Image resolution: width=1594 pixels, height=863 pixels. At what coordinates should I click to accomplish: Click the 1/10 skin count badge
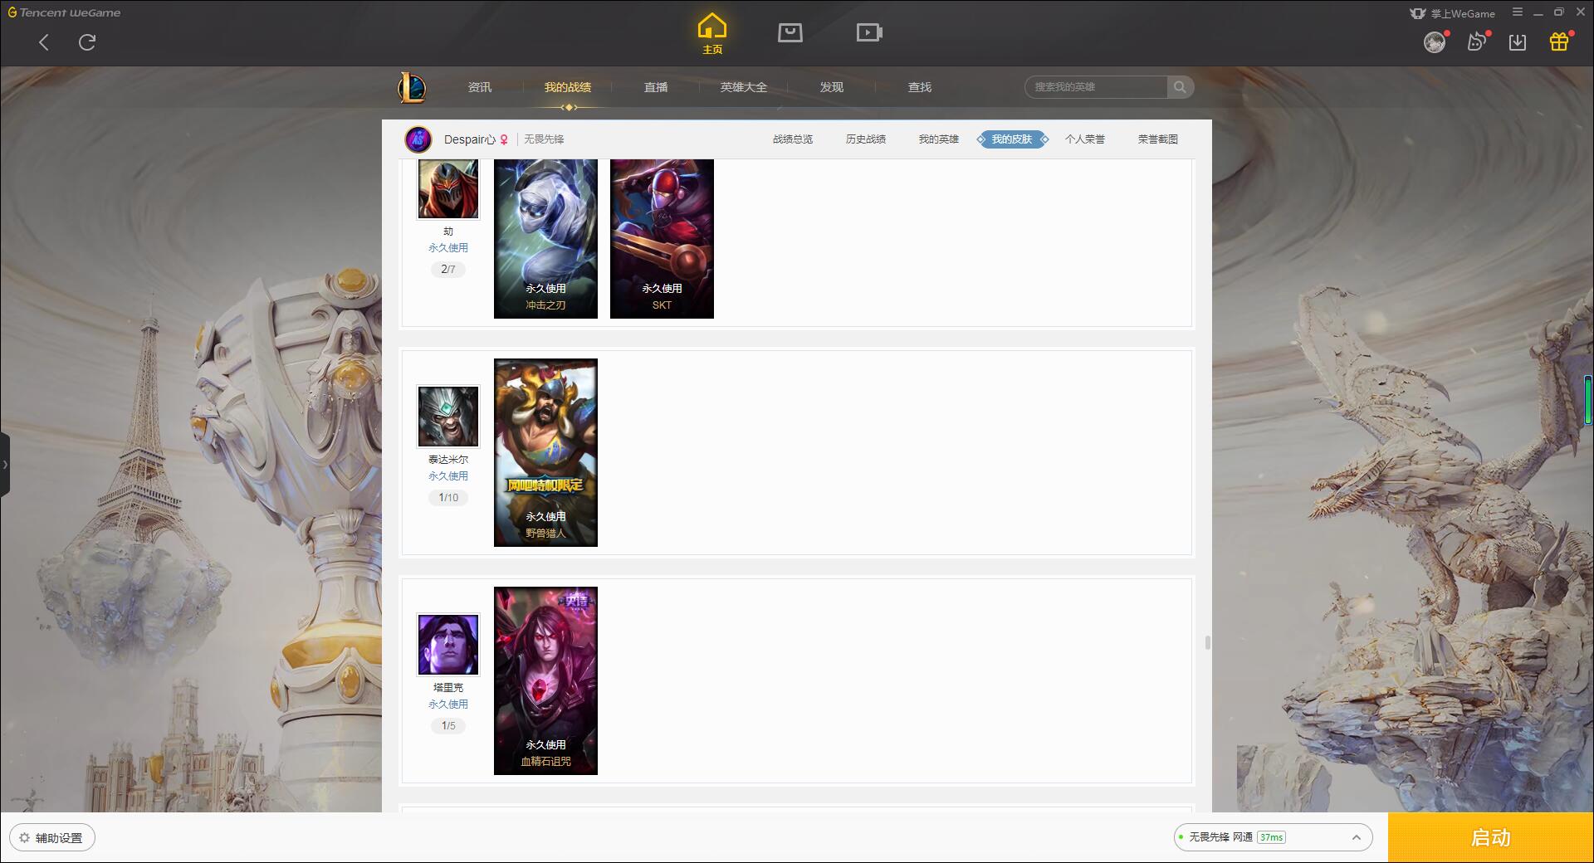(x=448, y=497)
